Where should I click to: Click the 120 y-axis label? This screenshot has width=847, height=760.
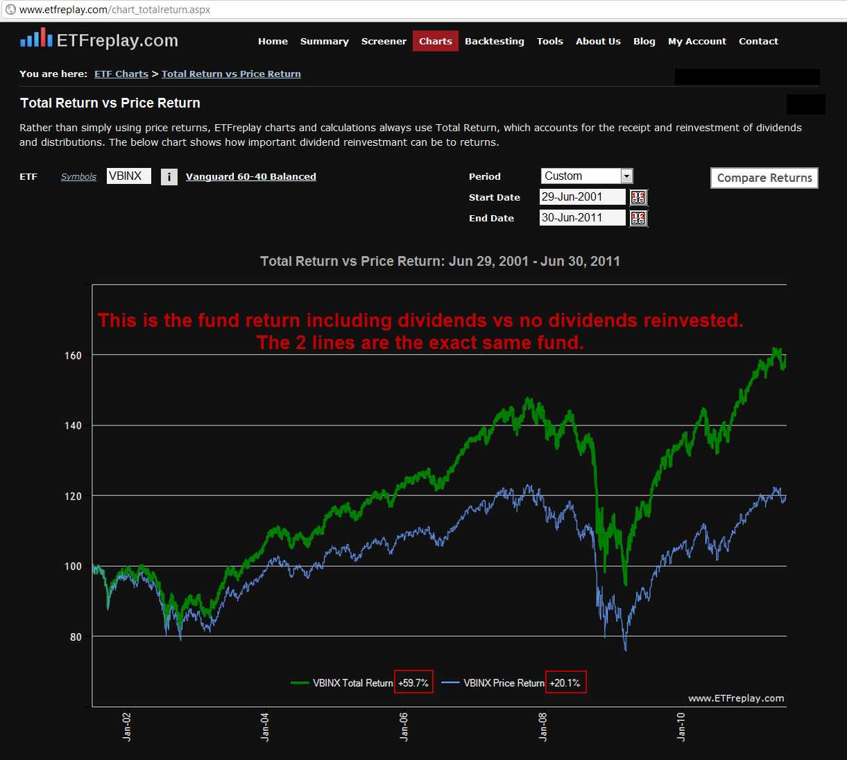(73, 496)
